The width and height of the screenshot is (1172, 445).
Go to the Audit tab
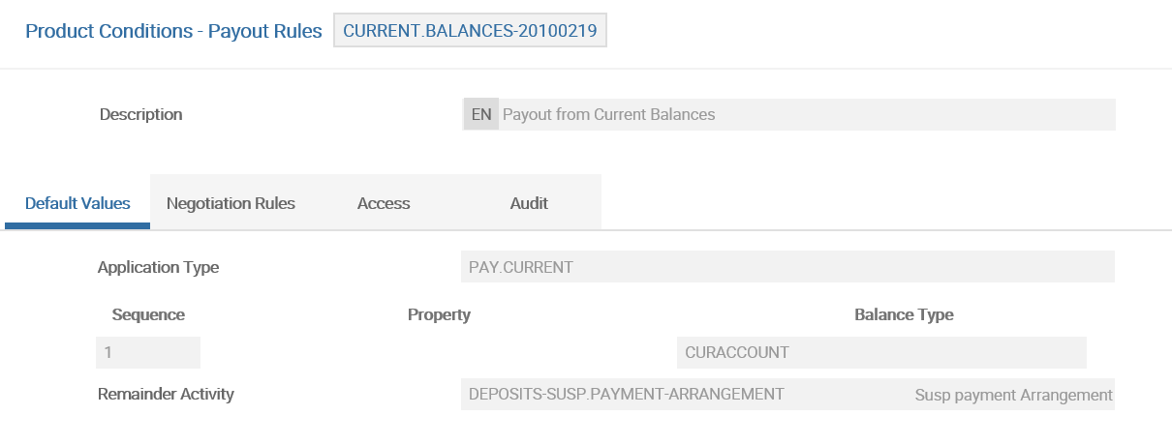coord(529,203)
